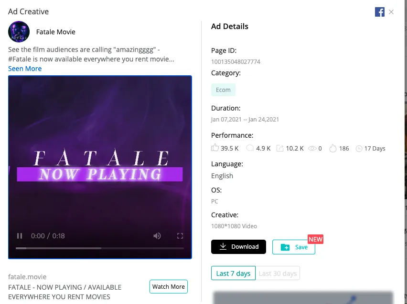Click the clock 17 Days icon
This screenshot has width=407, height=304.
[359, 148]
